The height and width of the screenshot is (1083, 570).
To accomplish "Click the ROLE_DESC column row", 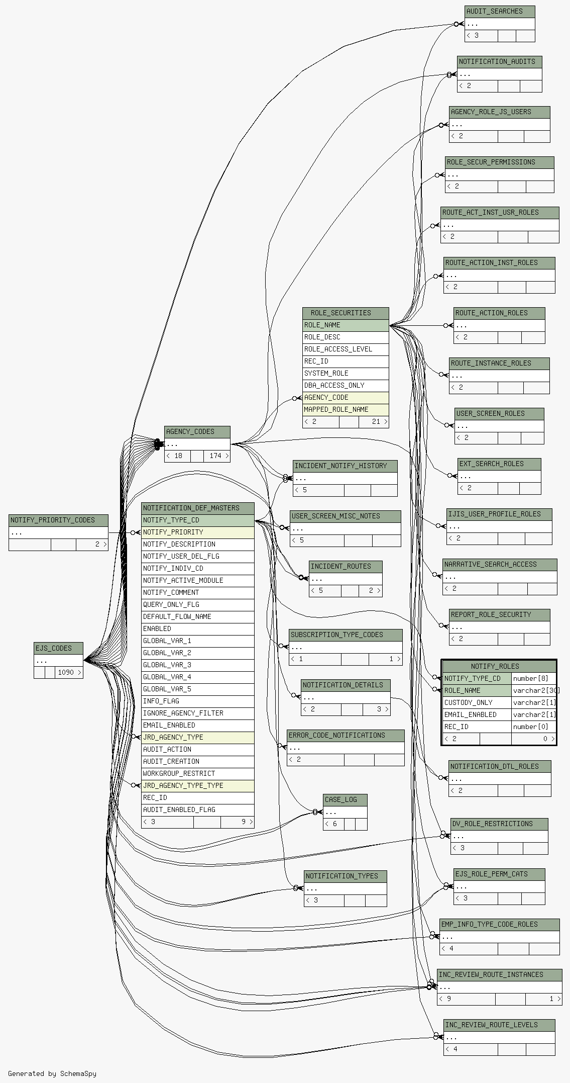I will [346, 337].
